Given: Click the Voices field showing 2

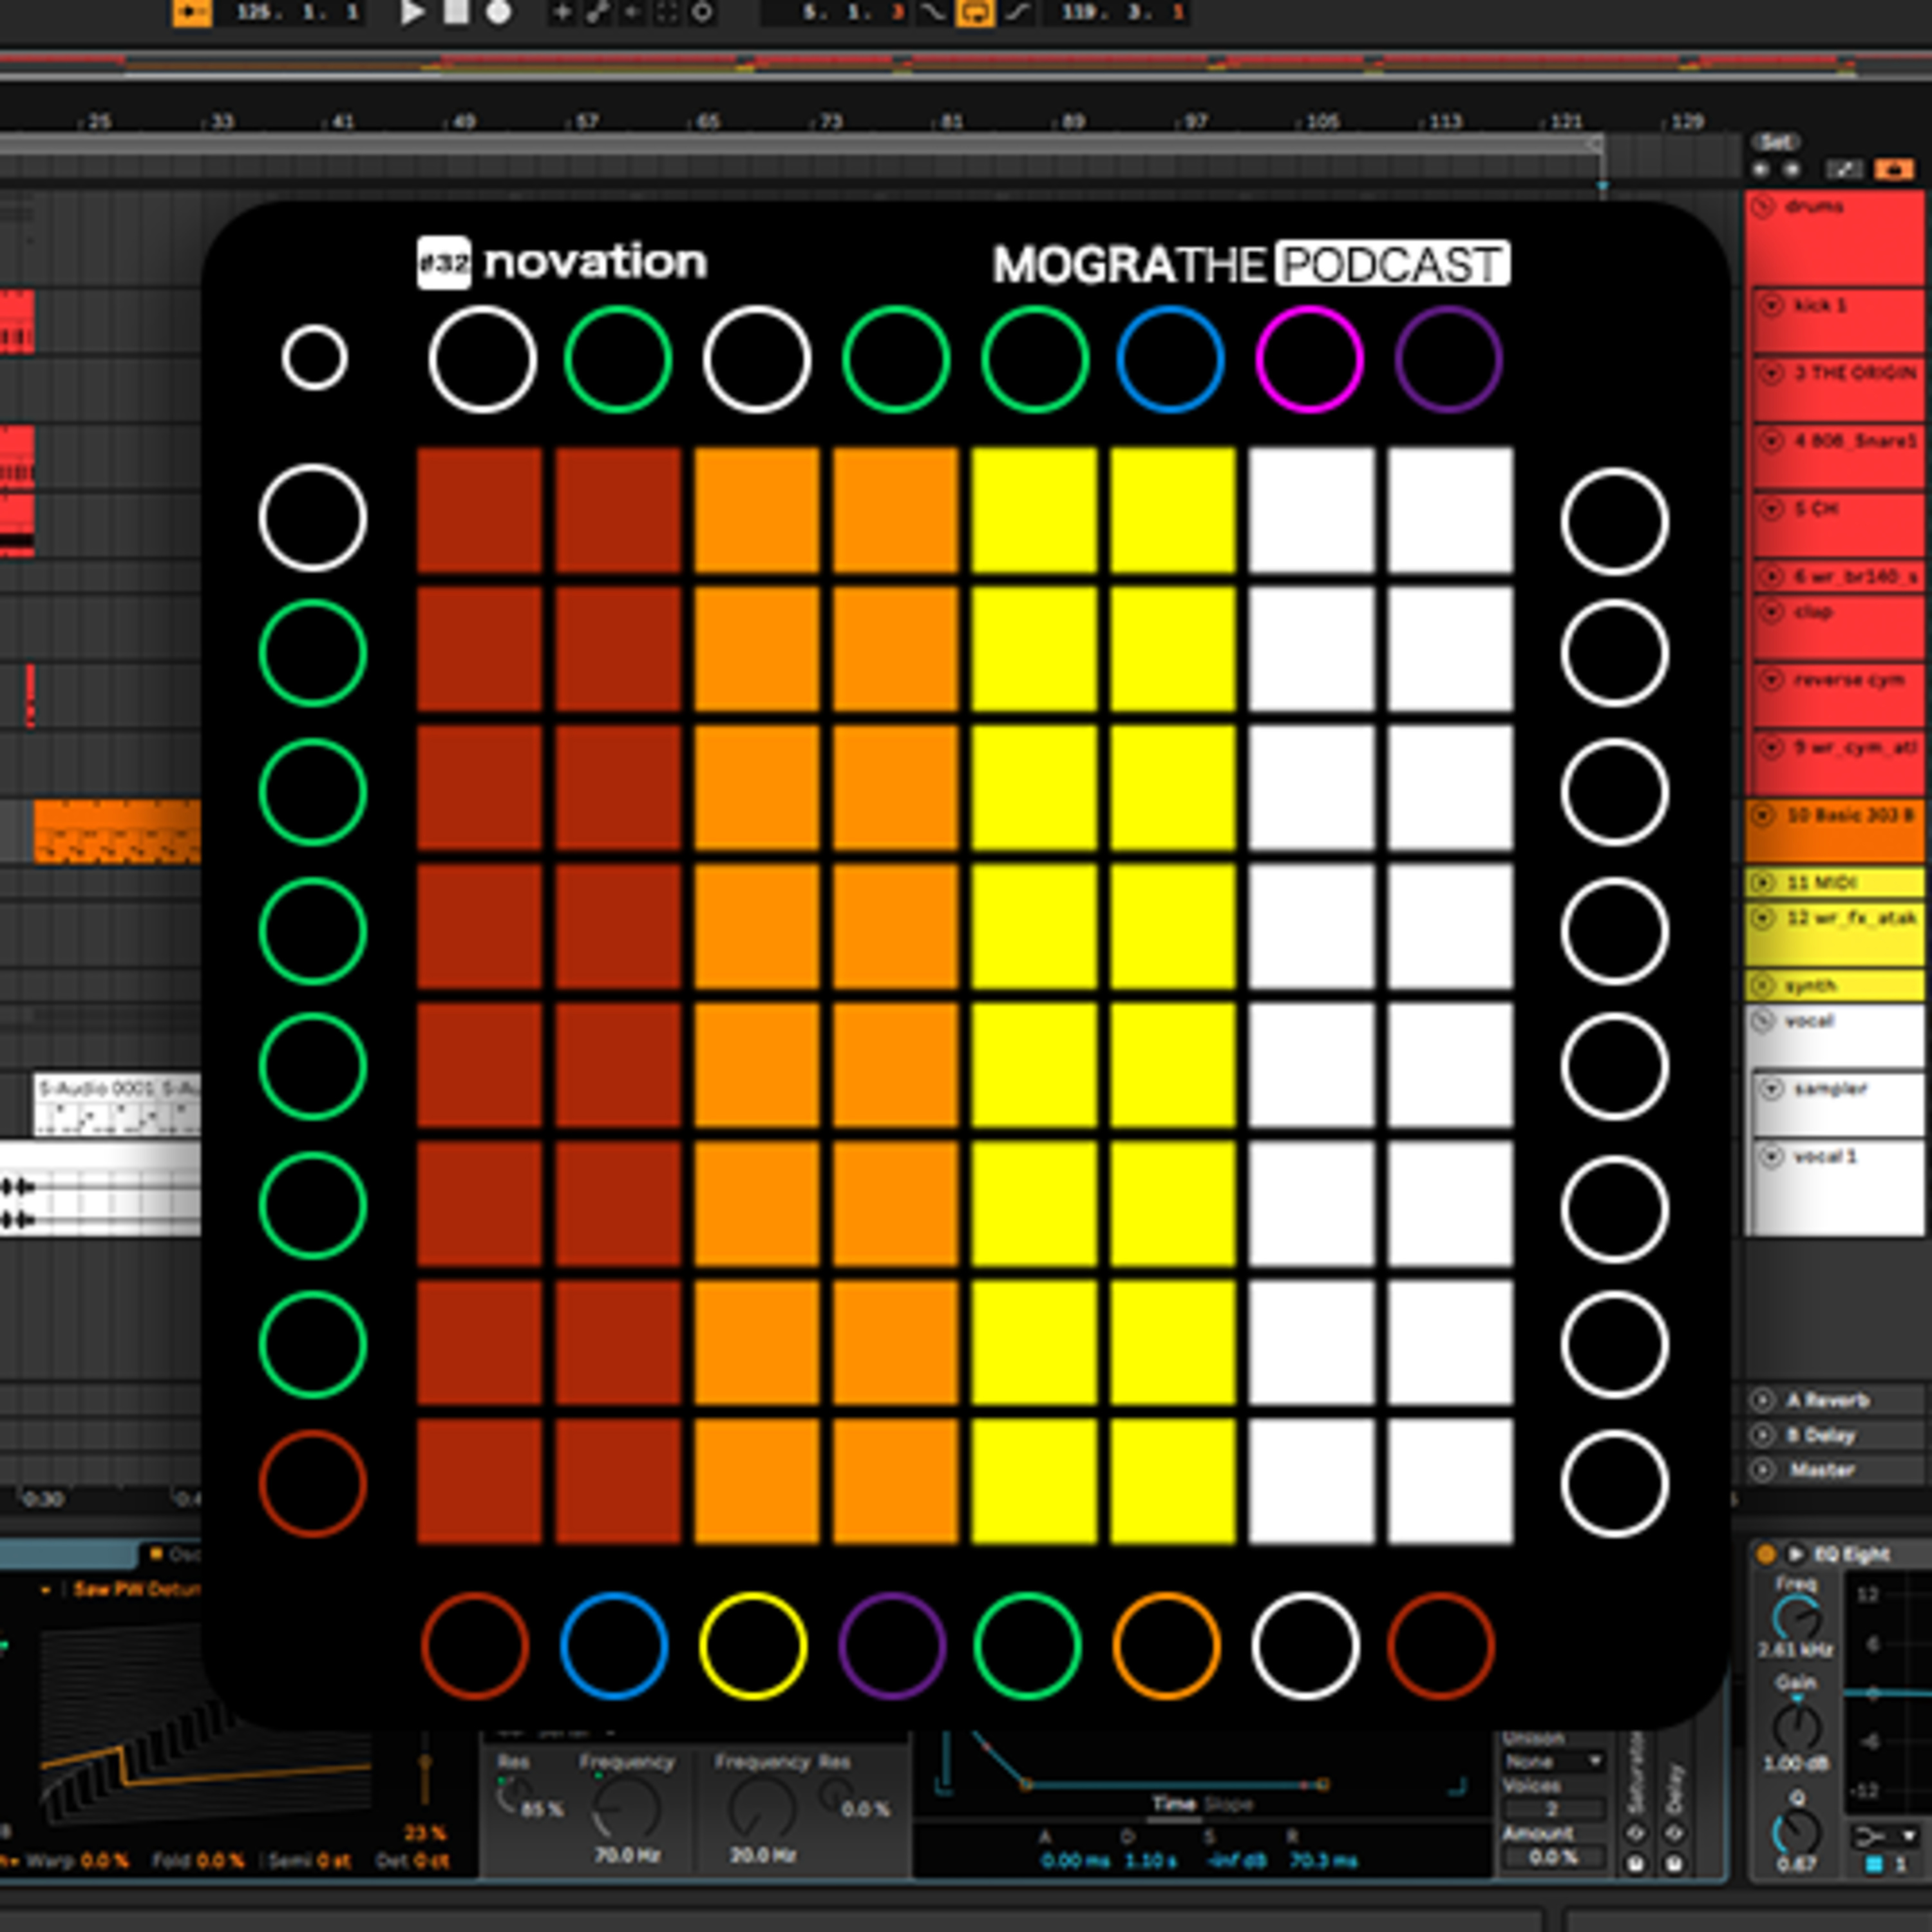Looking at the screenshot, I should tap(1554, 1809).
